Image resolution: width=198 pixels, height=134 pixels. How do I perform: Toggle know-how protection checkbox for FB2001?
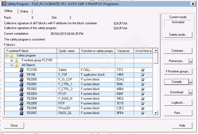click(x=143, y=84)
